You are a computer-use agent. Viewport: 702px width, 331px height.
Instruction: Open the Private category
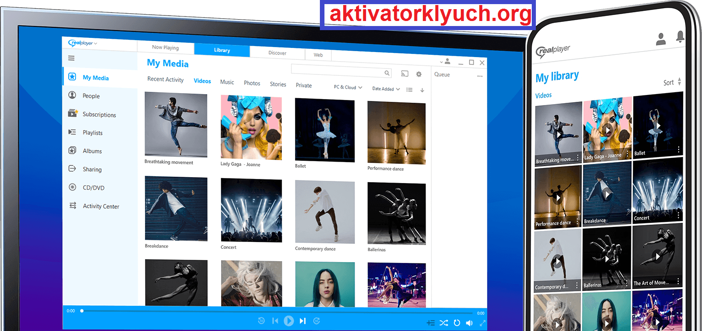303,85
